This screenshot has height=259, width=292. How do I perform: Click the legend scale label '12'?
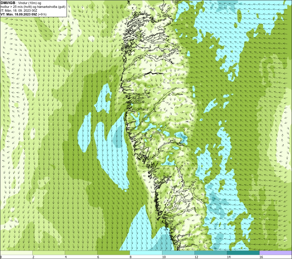196,257
